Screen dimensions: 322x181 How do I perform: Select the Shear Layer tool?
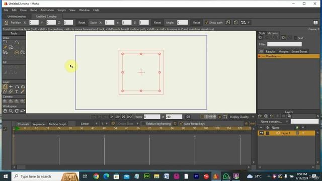coord(5,92)
